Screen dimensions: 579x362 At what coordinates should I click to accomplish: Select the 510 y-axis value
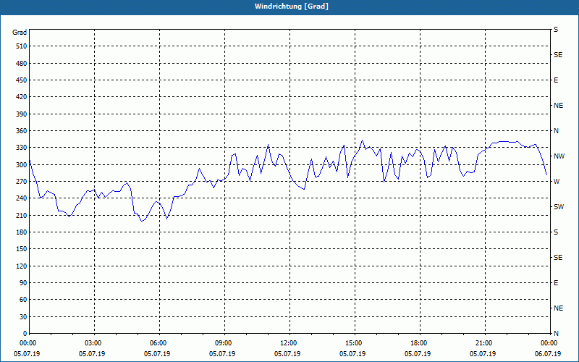click(x=22, y=46)
